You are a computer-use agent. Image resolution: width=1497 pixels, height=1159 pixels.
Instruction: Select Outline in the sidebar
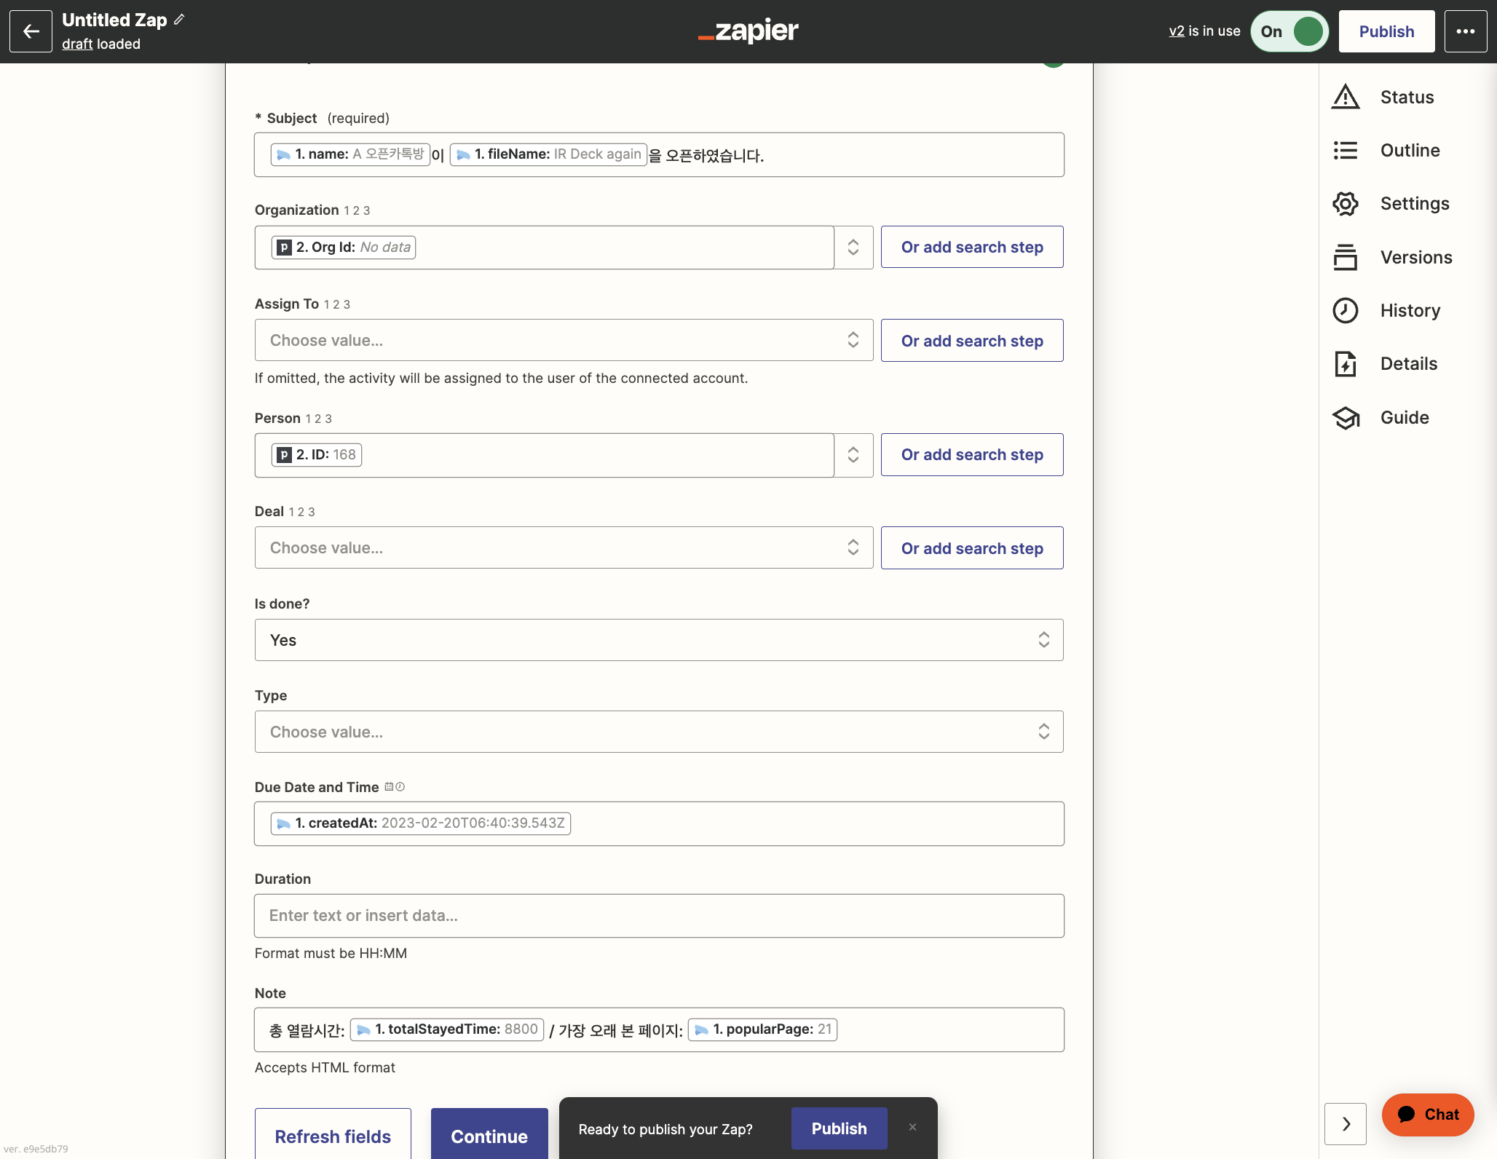pos(1410,150)
